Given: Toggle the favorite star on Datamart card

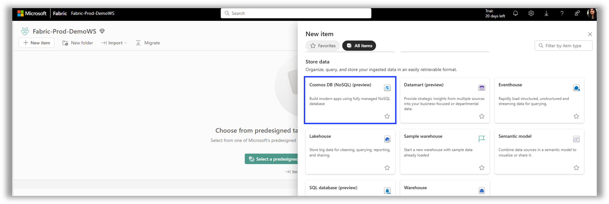Looking at the screenshot, I should [482, 116].
